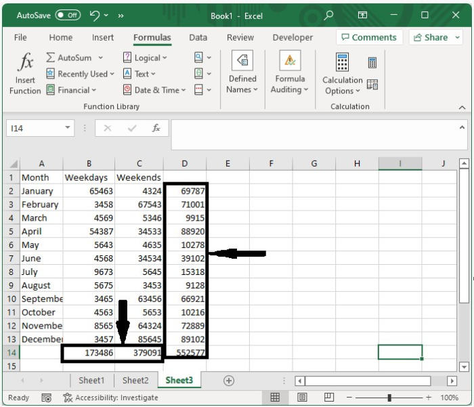
Task: Open the Text functions dropdown
Action: (x=139, y=74)
